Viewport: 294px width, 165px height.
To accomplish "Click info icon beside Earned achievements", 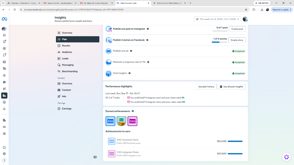I will click(x=133, y=111).
